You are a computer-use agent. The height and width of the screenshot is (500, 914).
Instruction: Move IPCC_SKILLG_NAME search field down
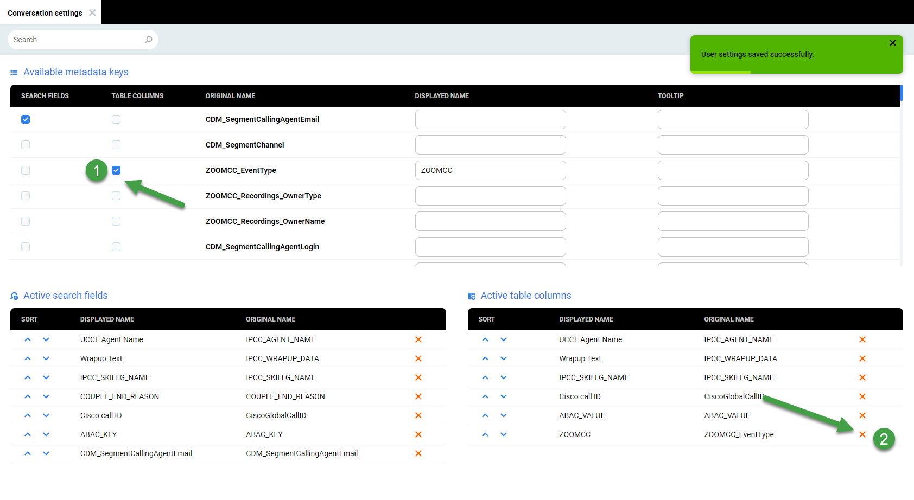click(x=46, y=377)
